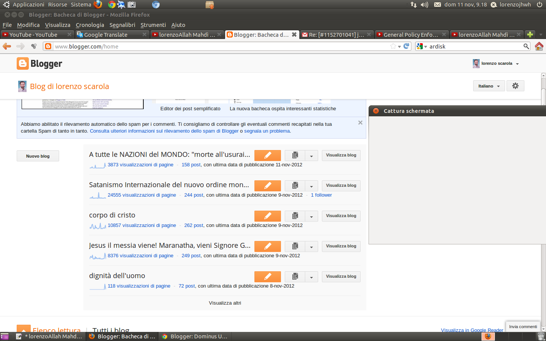Click the URL address bar field
Screen dimensions: 546x341
point(220,46)
